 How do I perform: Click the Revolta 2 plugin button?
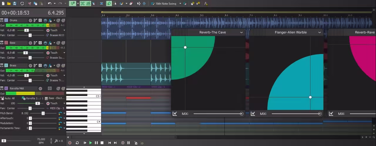(32, 98)
